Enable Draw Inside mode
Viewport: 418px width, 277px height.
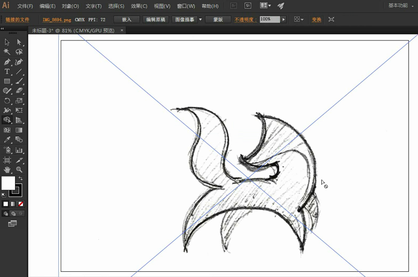pos(21,214)
